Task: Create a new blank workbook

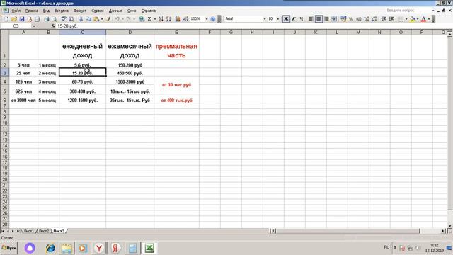Action: pyautogui.click(x=6, y=19)
